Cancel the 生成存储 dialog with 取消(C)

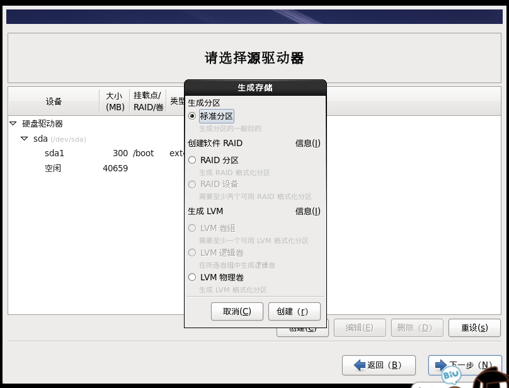click(237, 311)
